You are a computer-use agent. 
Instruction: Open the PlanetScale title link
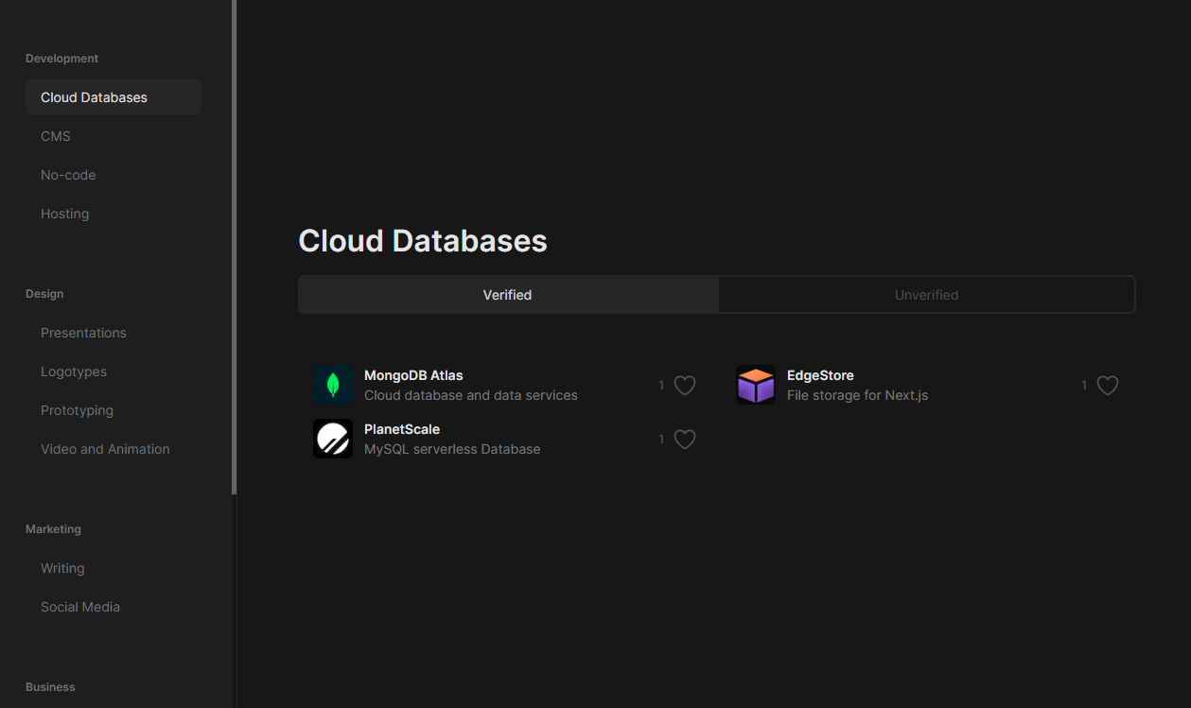pyautogui.click(x=402, y=429)
